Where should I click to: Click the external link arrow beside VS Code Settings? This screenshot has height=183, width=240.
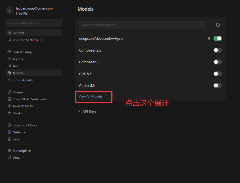click(x=41, y=40)
